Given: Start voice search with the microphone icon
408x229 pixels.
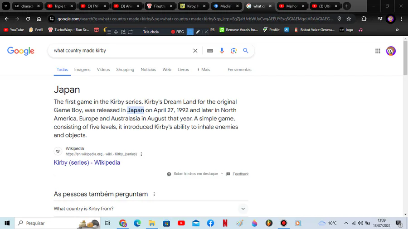Looking at the screenshot, I should coord(222,51).
